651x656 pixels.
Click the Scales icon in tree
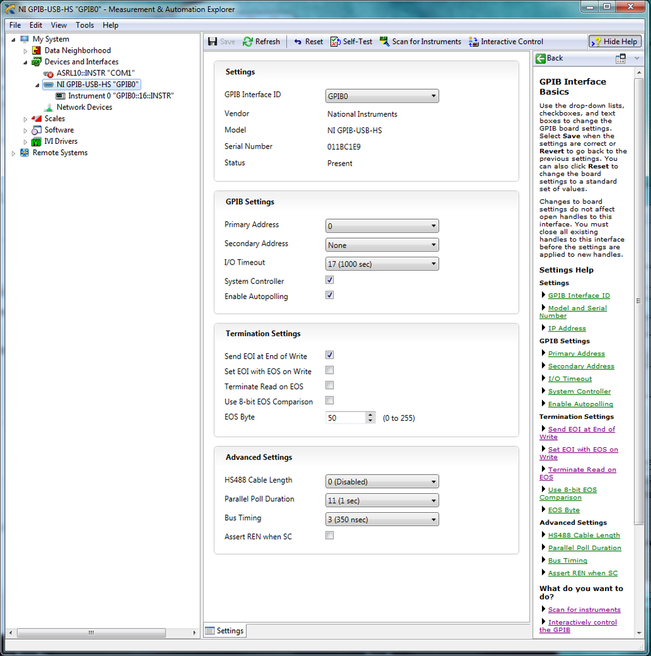pyautogui.click(x=36, y=118)
